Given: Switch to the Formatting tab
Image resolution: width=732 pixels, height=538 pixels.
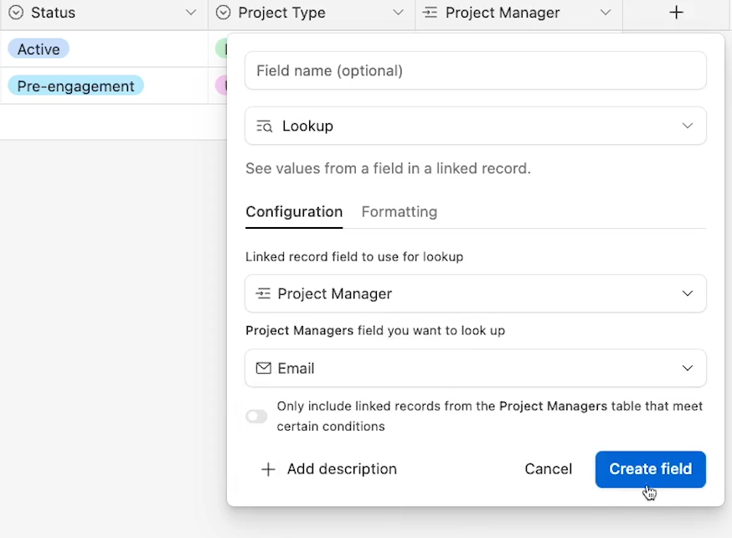Looking at the screenshot, I should [400, 212].
